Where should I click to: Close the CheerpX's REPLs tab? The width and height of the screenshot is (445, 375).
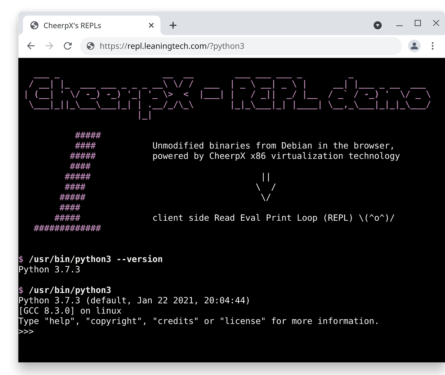tap(151, 25)
